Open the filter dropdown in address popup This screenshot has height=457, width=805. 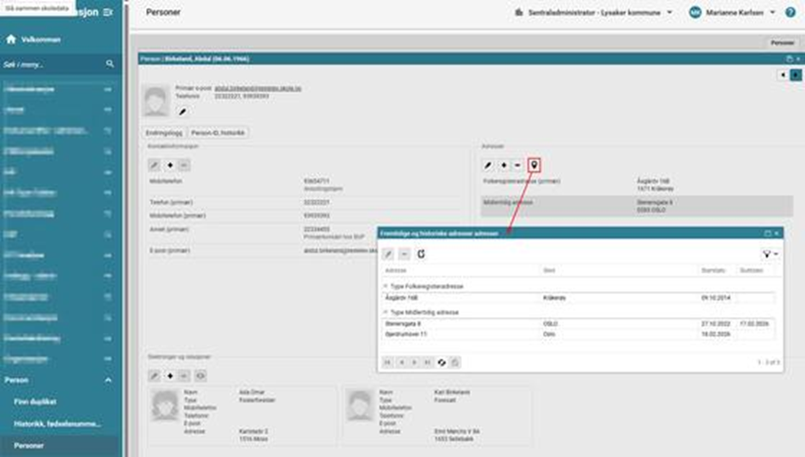[770, 254]
